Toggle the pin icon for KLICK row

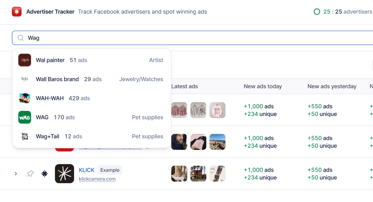pyautogui.click(x=30, y=174)
